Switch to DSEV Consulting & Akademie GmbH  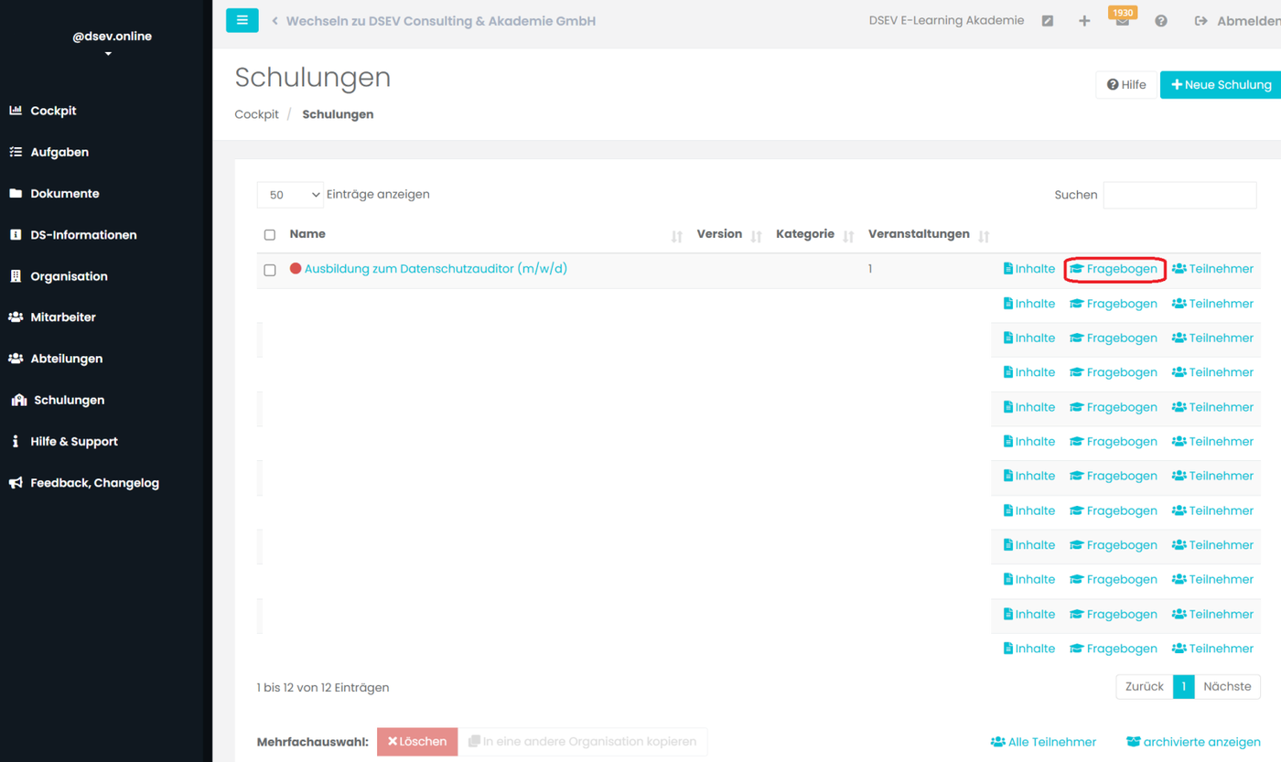434,21
